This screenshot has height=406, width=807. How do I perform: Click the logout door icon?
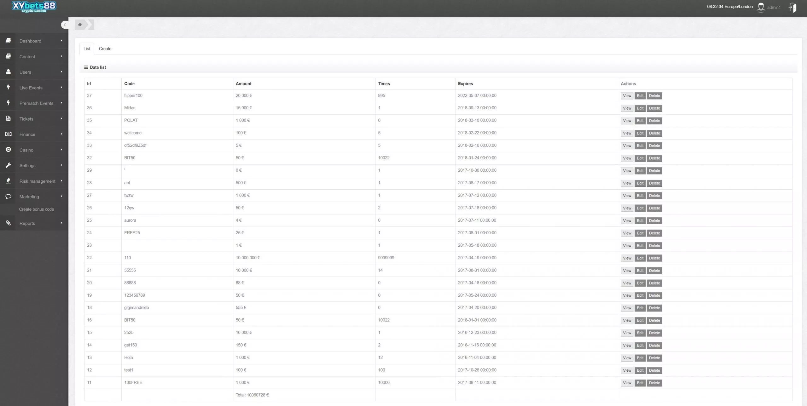click(x=792, y=7)
